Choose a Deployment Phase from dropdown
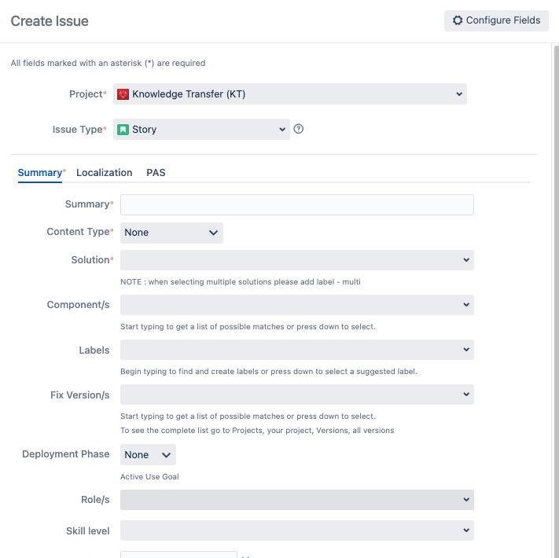This screenshot has height=558, width=559. tap(148, 455)
